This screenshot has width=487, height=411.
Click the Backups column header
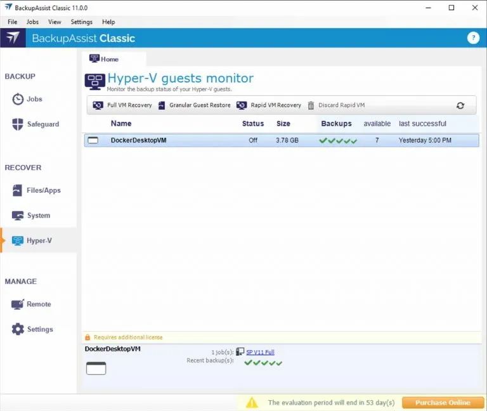click(x=336, y=124)
